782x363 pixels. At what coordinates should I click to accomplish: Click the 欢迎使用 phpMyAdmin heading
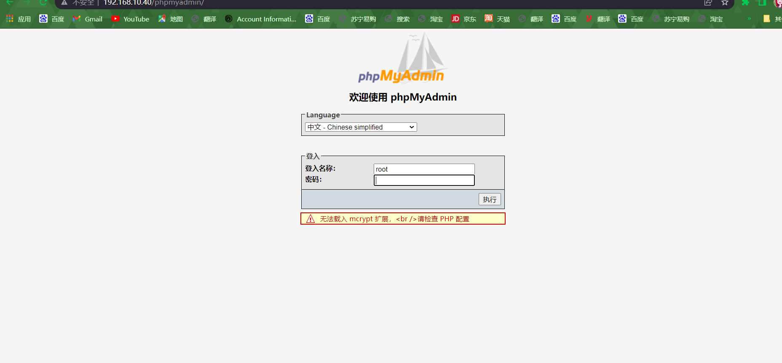tap(403, 97)
